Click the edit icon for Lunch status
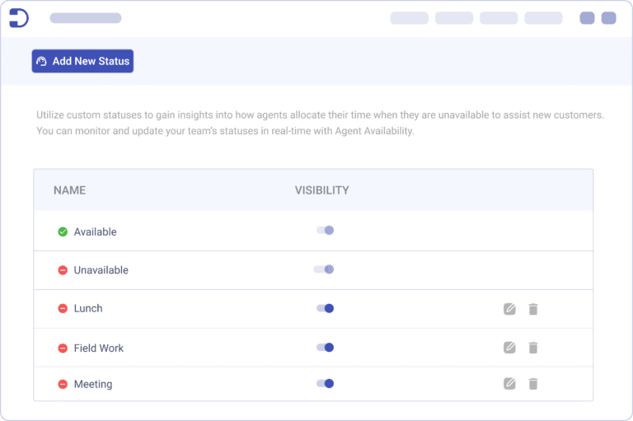The image size is (633, 421). (509, 309)
